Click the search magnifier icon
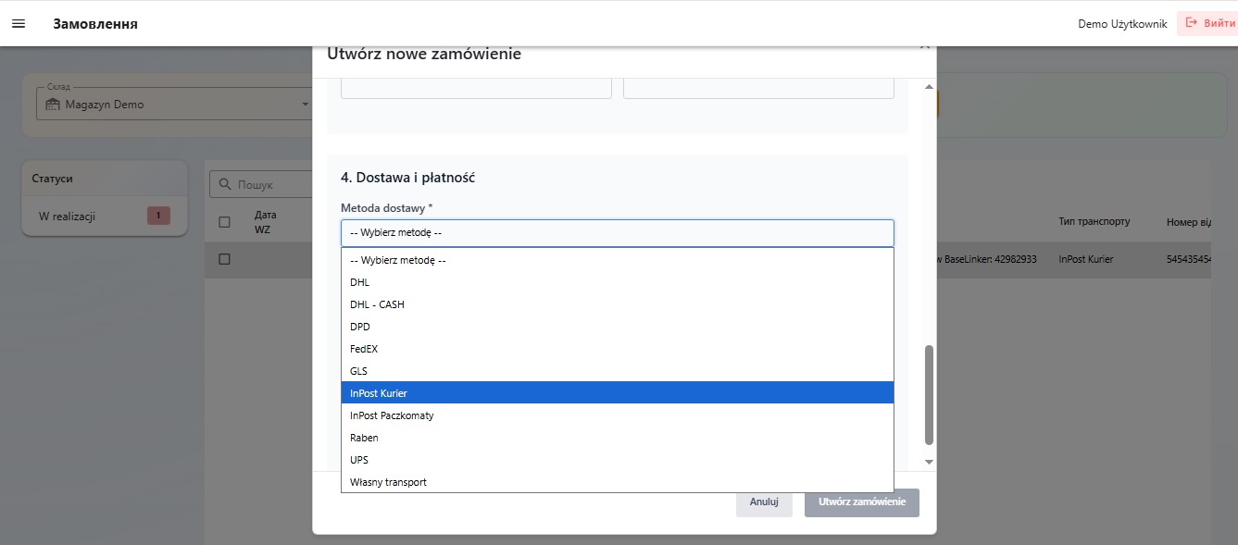This screenshot has height=545, width=1238. click(224, 185)
